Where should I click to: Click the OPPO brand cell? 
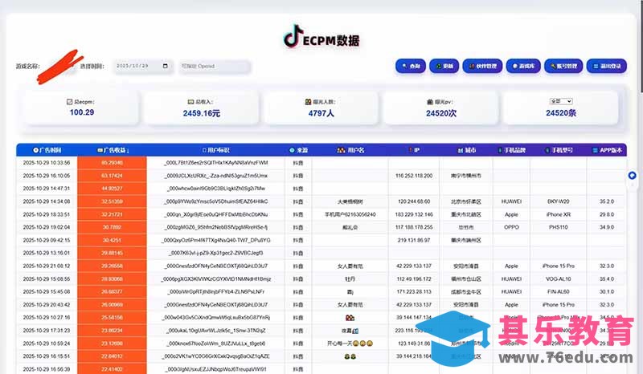click(x=511, y=227)
